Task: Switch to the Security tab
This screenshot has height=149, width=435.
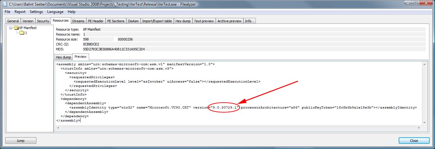Action: [43, 21]
